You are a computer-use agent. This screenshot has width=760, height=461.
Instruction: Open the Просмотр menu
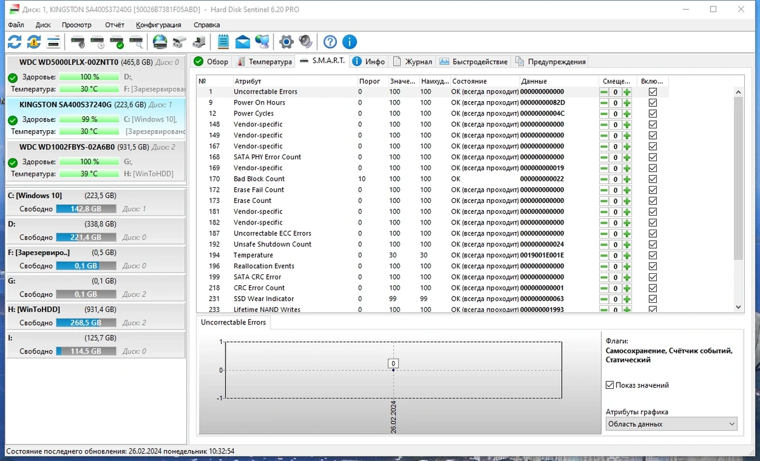pos(77,25)
